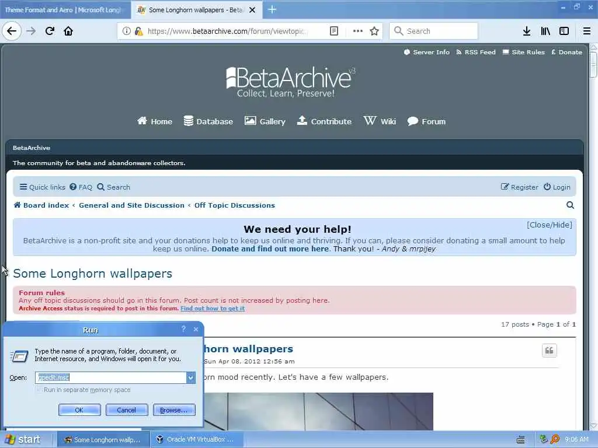Open Forum in site navigation
598x448 pixels.
426,121
